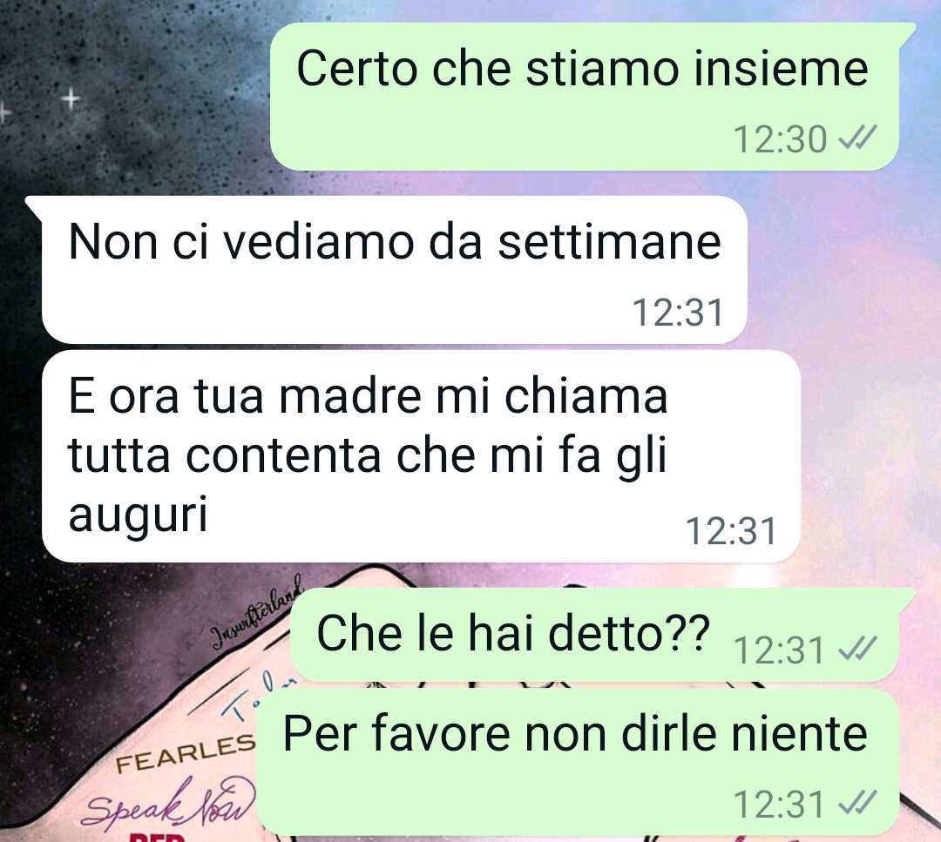Click the white star sparkle on the wallpaper
Viewport: 941px width, 842px height.
71,98
